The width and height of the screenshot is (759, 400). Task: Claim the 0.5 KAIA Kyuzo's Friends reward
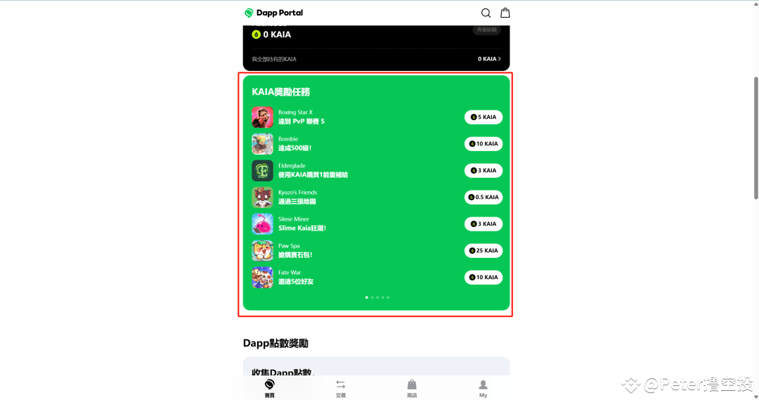(484, 197)
